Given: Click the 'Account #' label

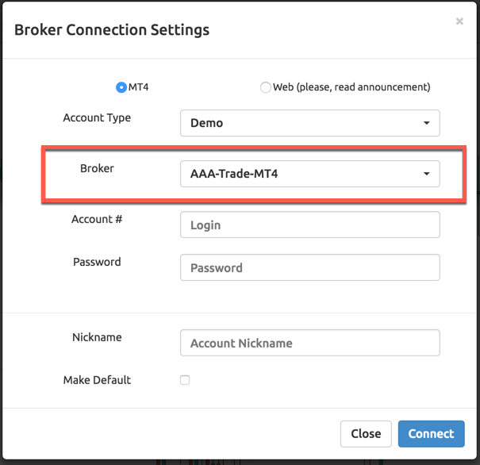Looking at the screenshot, I should [97, 219].
